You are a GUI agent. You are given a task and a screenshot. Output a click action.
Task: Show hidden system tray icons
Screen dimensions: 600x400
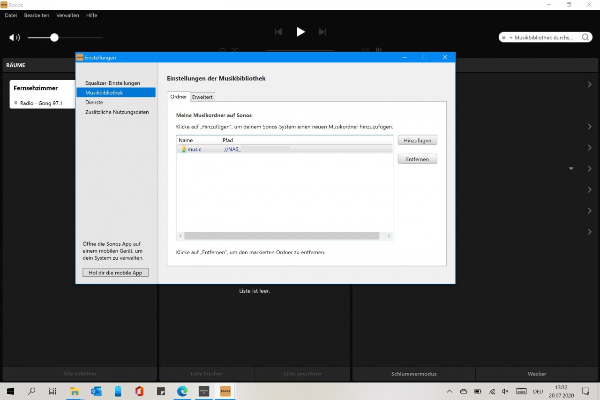[450, 391]
